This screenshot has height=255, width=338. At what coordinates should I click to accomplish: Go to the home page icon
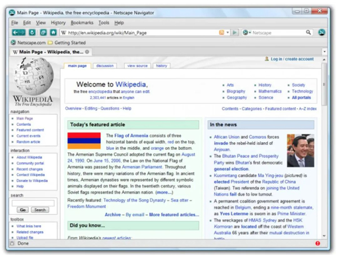54,33
